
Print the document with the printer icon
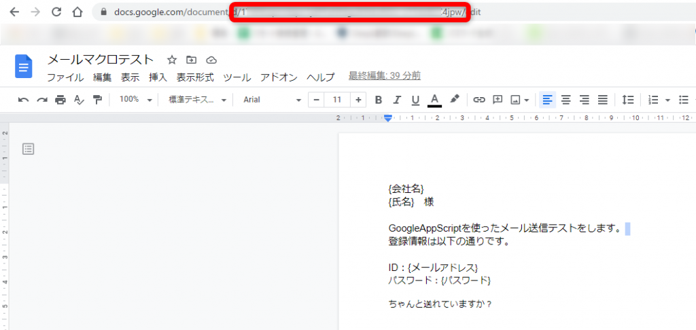pyautogui.click(x=60, y=100)
